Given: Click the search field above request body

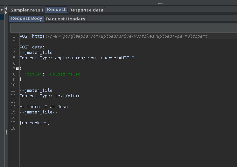Looking at the screenshot, I should tap(124, 28).
